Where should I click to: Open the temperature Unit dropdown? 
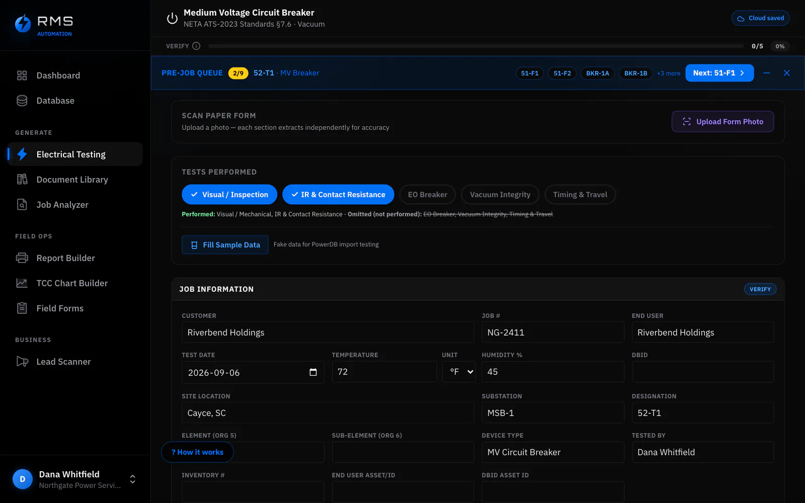tap(459, 372)
